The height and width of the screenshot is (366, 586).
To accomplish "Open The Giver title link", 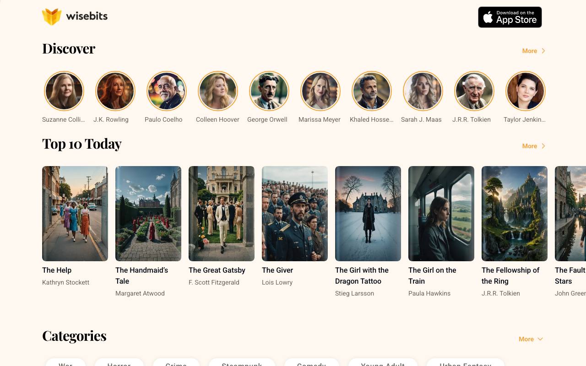I will click(x=277, y=270).
